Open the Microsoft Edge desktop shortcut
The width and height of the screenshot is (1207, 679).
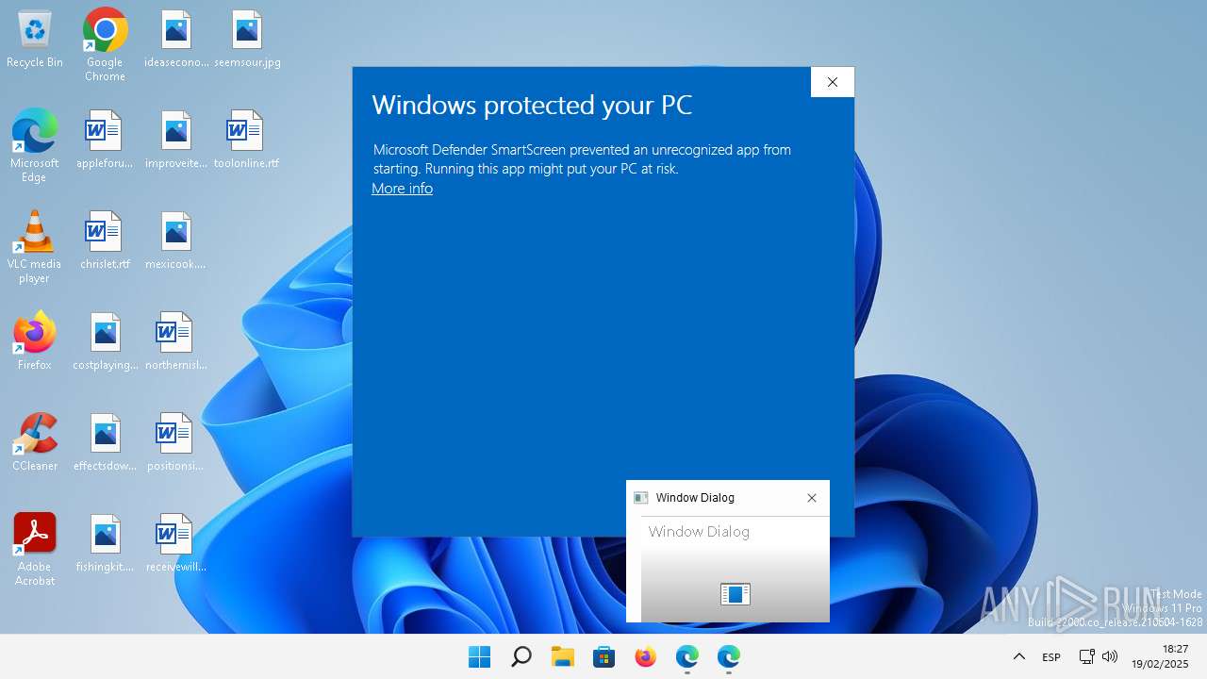pyautogui.click(x=35, y=145)
